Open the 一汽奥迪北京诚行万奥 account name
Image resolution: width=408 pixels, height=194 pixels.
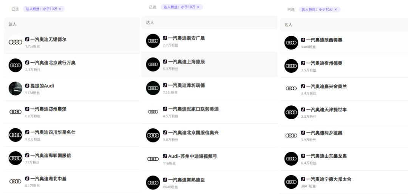53,63
